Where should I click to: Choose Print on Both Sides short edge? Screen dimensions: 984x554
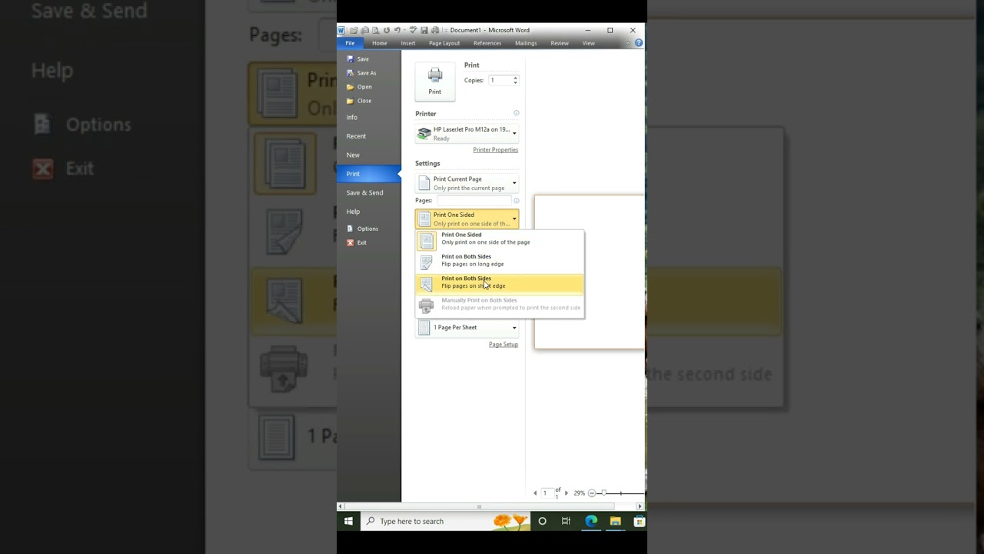(x=500, y=283)
